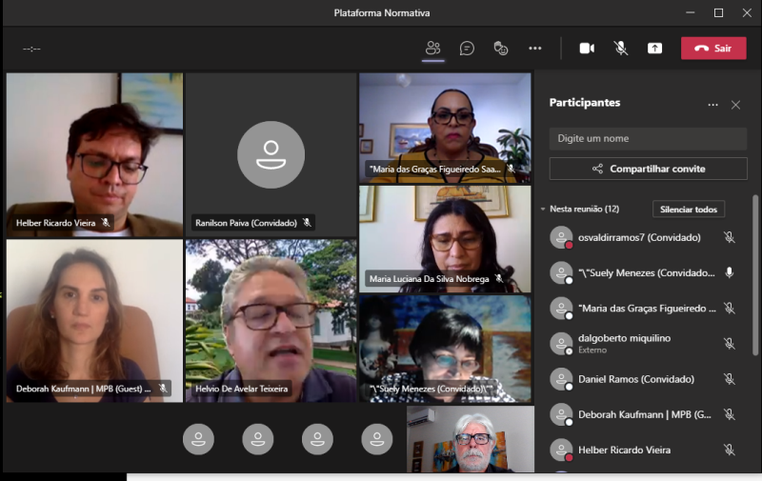
Task: Open Participantes panel more options ellipsis
Action: coord(712,105)
